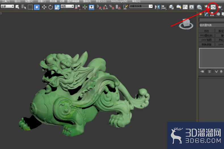Viewport: 224px width, 149px height.
Task: Open the 图形编辑器 menu
Action: [73, 1]
